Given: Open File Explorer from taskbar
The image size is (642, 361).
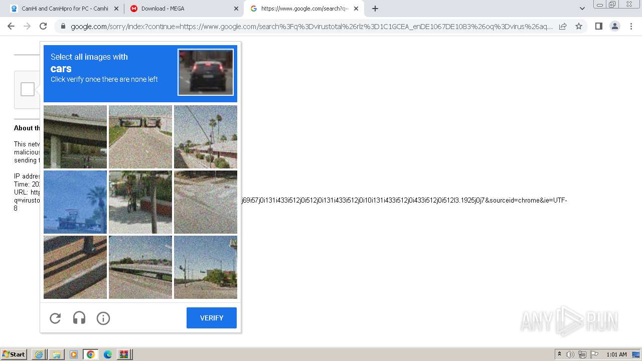Looking at the screenshot, I should click(x=56, y=354).
